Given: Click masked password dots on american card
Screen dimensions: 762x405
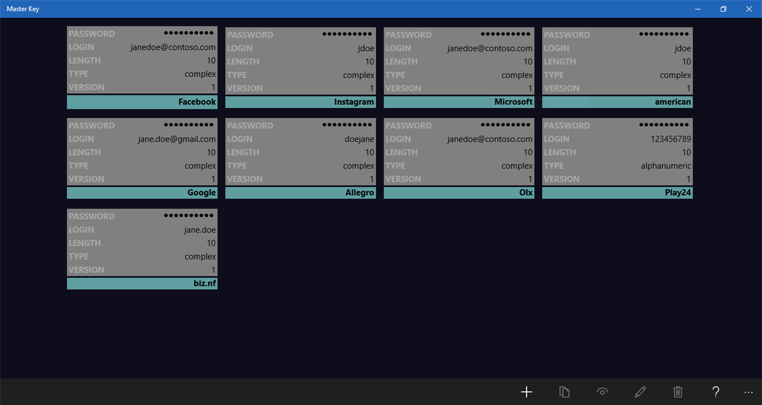Looking at the screenshot, I should pos(665,35).
